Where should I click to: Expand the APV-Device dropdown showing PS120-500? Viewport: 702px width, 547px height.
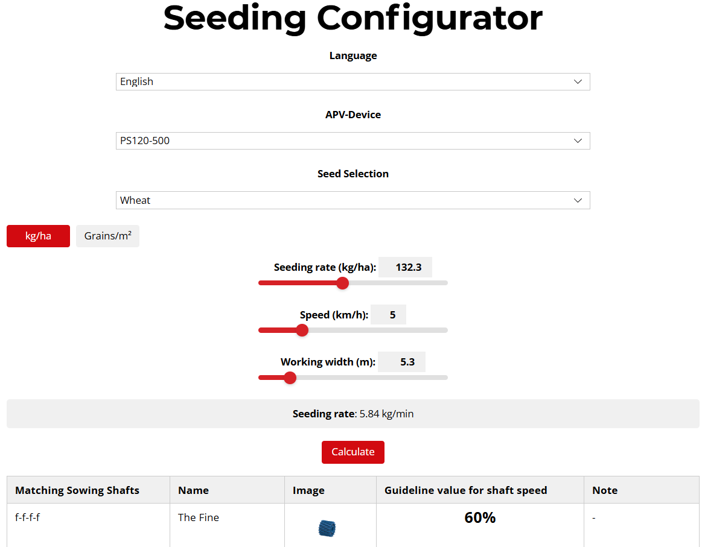[x=353, y=141]
